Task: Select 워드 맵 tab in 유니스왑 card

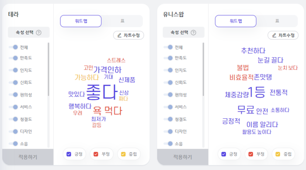Action: pyautogui.click(x=236, y=21)
